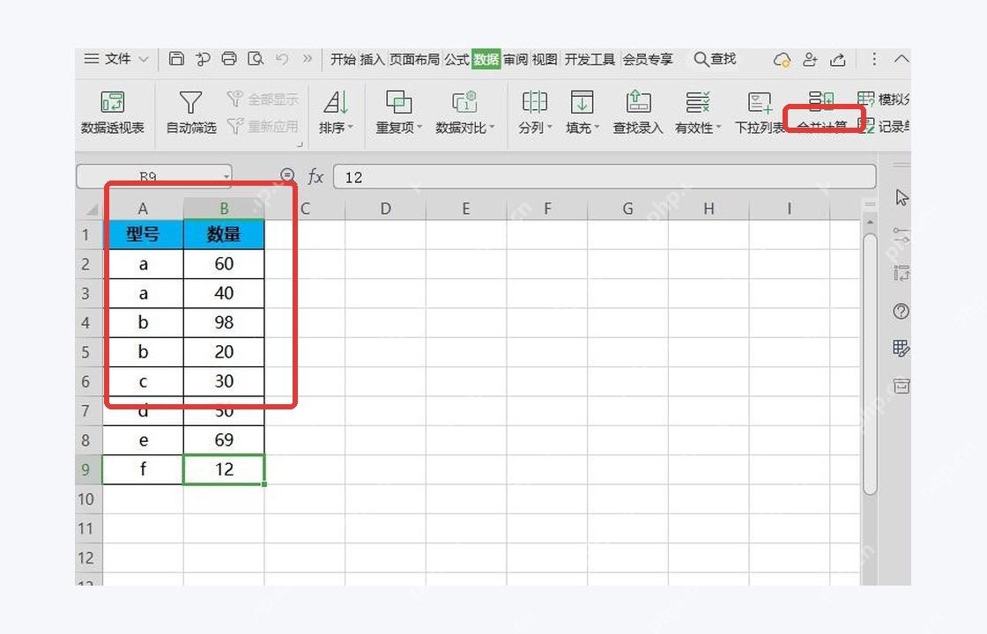Click the settings sliders icon in side panel

901,236
